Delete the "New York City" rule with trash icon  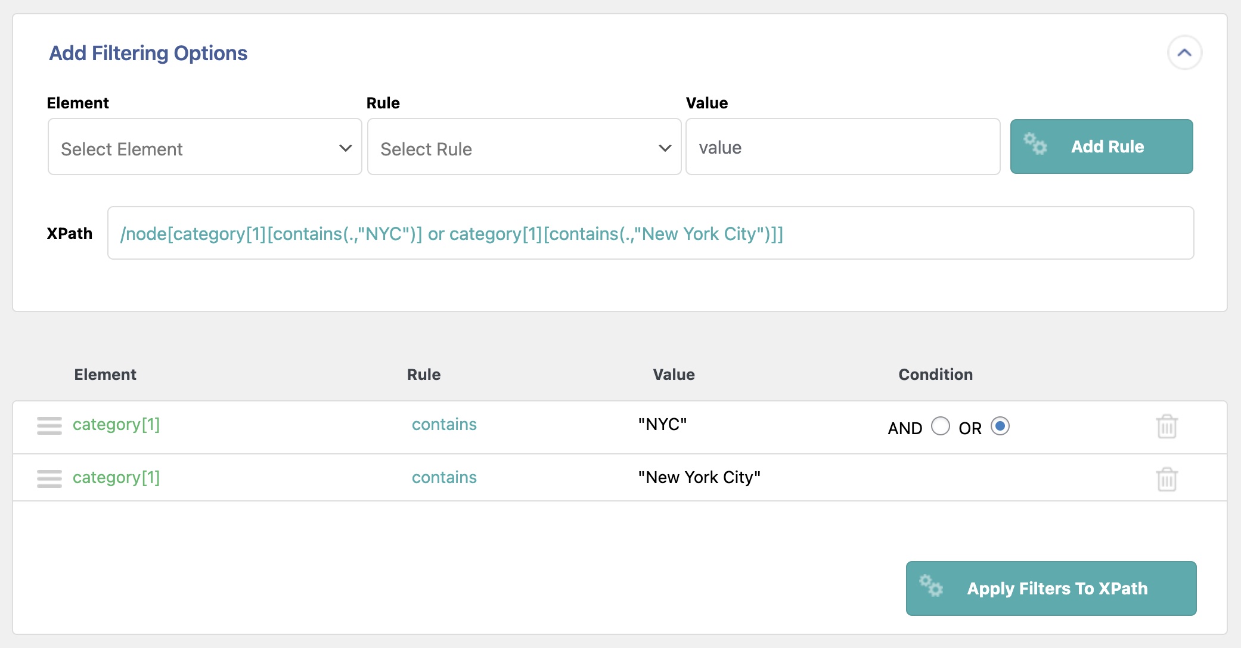[x=1166, y=479]
